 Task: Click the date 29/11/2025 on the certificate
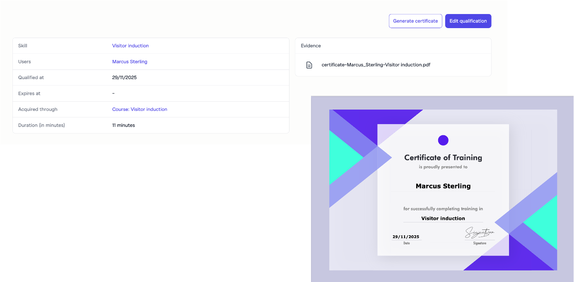tap(406, 237)
